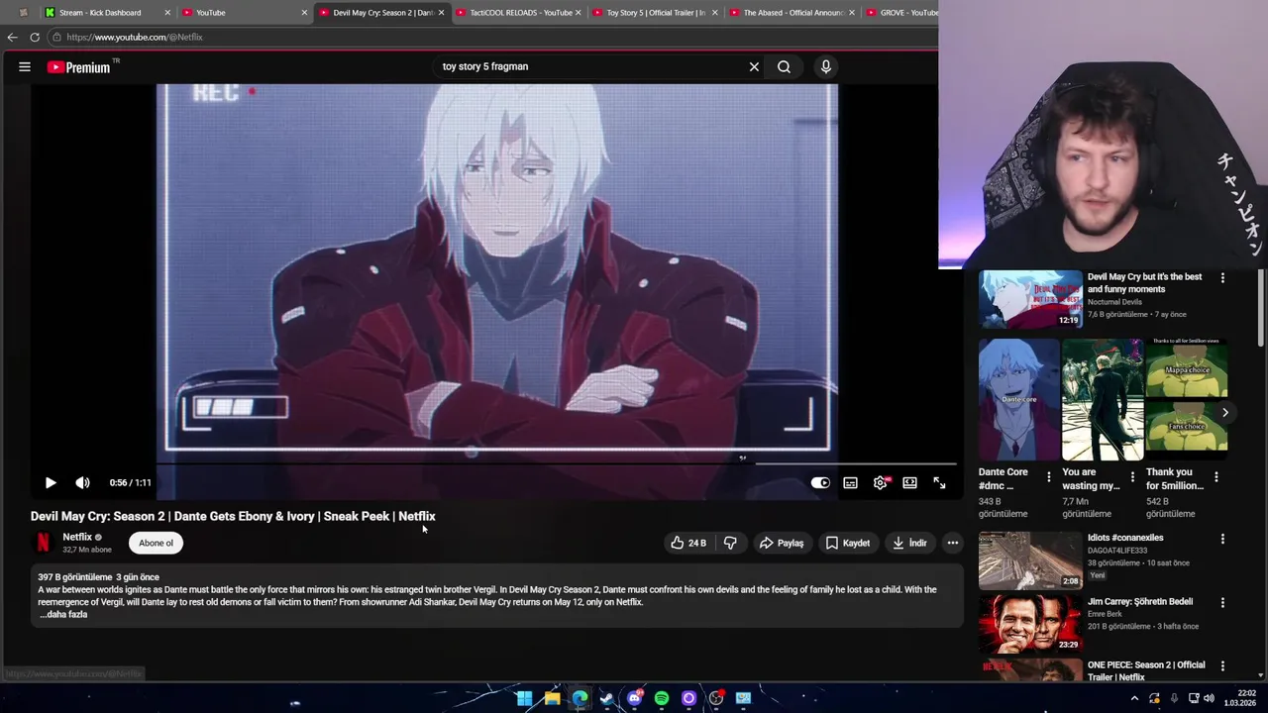This screenshot has width=1268, height=713.
Task: Click the page scrollbar thumb
Action: 1262,307
